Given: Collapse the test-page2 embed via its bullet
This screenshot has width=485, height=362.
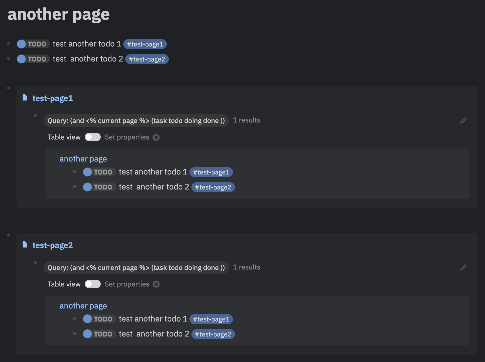Looking at the screenshot, I should point(8,234).
